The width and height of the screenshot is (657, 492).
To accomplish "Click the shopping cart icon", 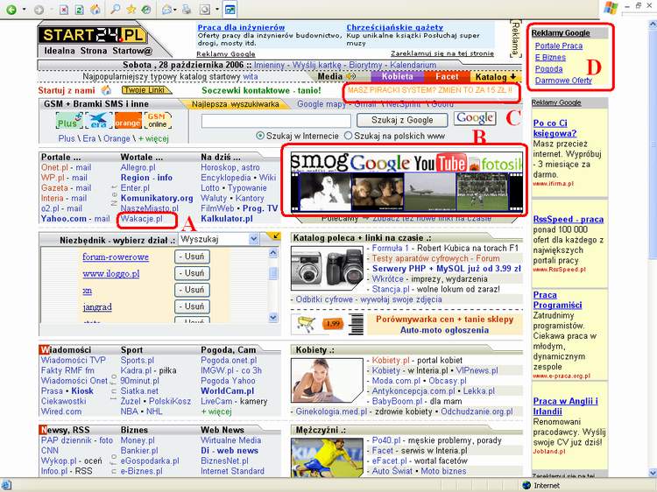I will (x=306, y=324).
